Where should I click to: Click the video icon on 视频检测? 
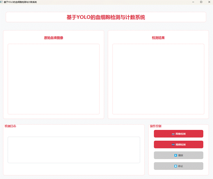click(173, 145)
